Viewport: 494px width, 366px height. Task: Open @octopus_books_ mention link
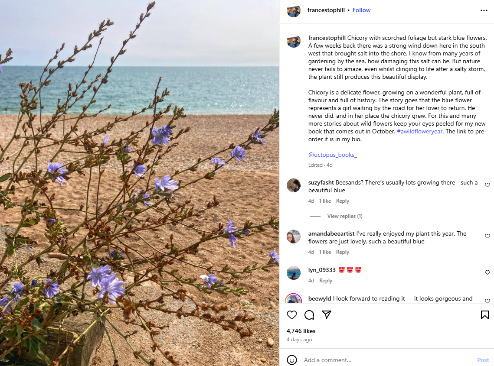pos(332,155)
